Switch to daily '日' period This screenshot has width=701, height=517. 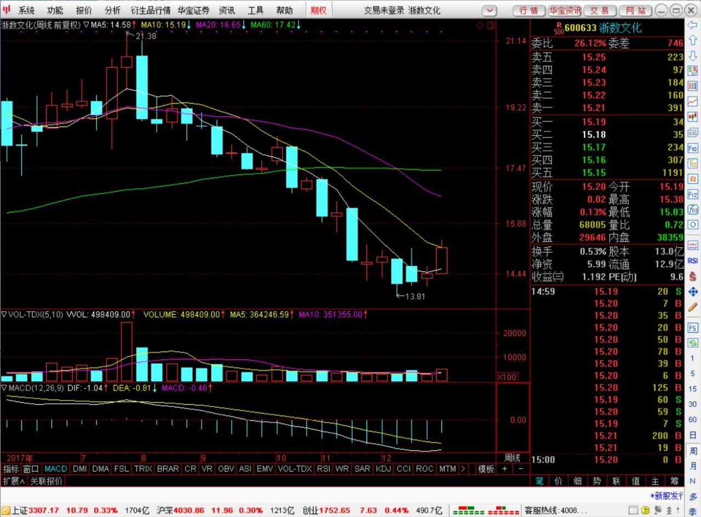[693, 435]
